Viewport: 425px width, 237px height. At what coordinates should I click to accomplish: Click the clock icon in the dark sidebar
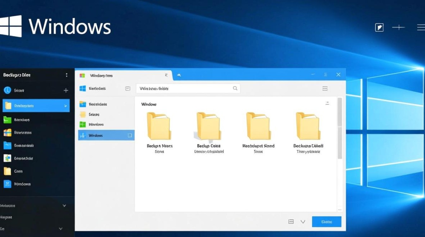click(7, 90)
